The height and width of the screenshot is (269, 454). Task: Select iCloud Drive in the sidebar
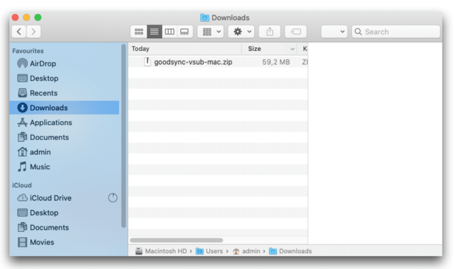pyautogui.click(x=64, y=198)
